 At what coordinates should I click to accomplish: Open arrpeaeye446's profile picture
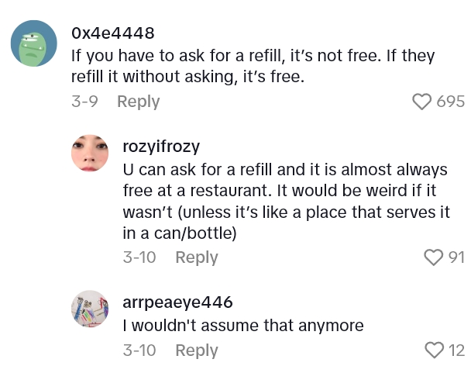point(90,309)
